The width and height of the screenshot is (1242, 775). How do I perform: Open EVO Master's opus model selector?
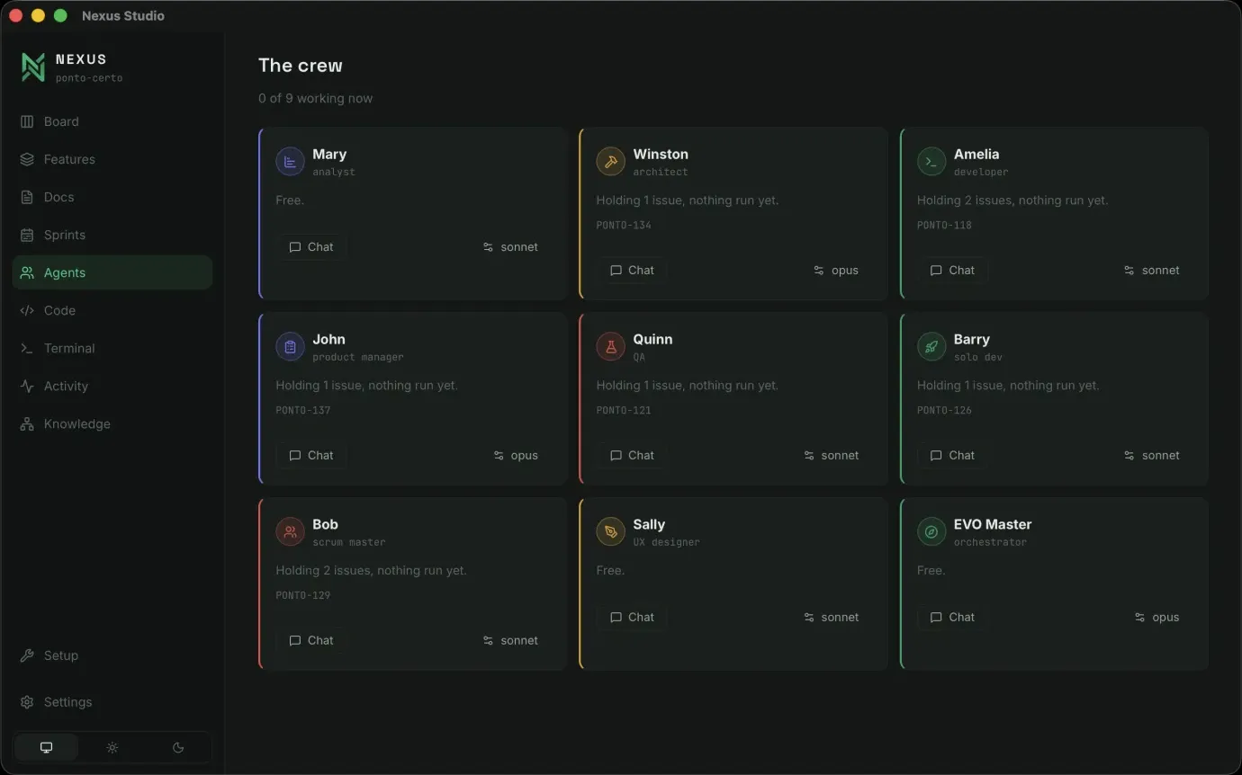(1156, 618)
